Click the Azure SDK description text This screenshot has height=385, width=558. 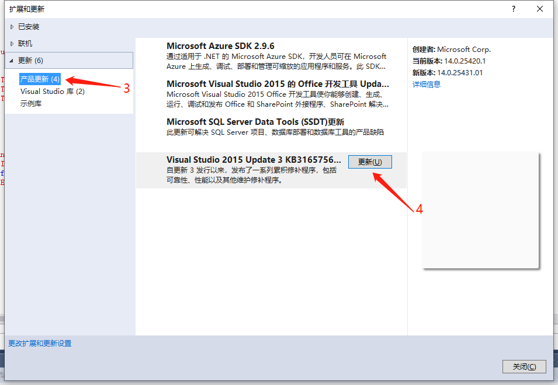[x=276, y=61]
